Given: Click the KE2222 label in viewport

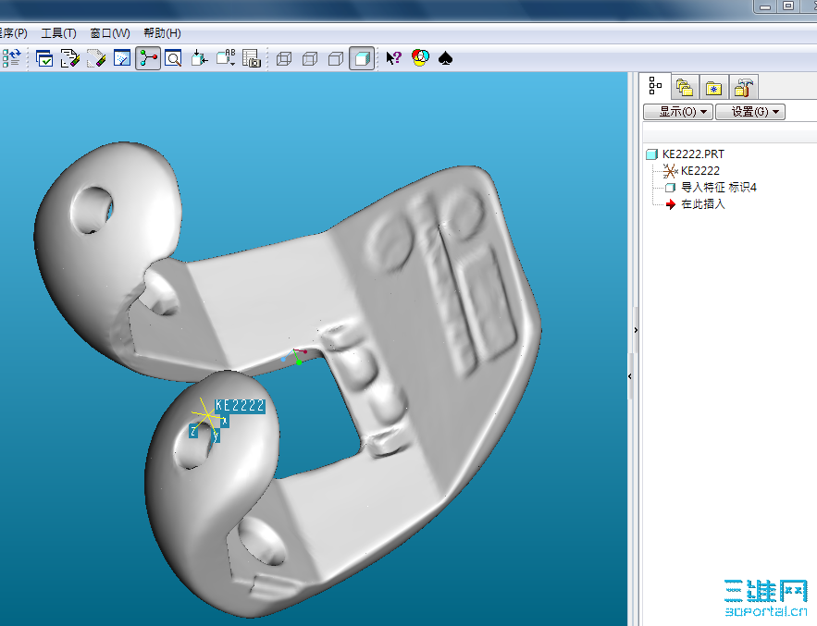Looking at the screenshot, I should [241, 406].
